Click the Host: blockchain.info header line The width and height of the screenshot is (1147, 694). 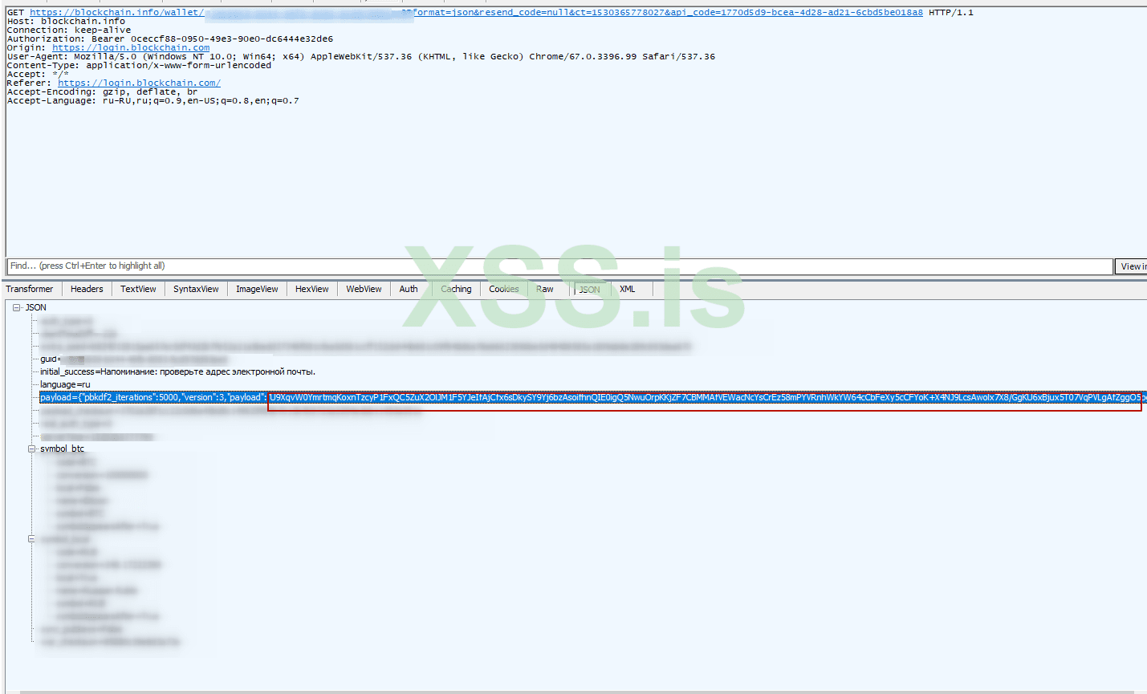point(66,21)
